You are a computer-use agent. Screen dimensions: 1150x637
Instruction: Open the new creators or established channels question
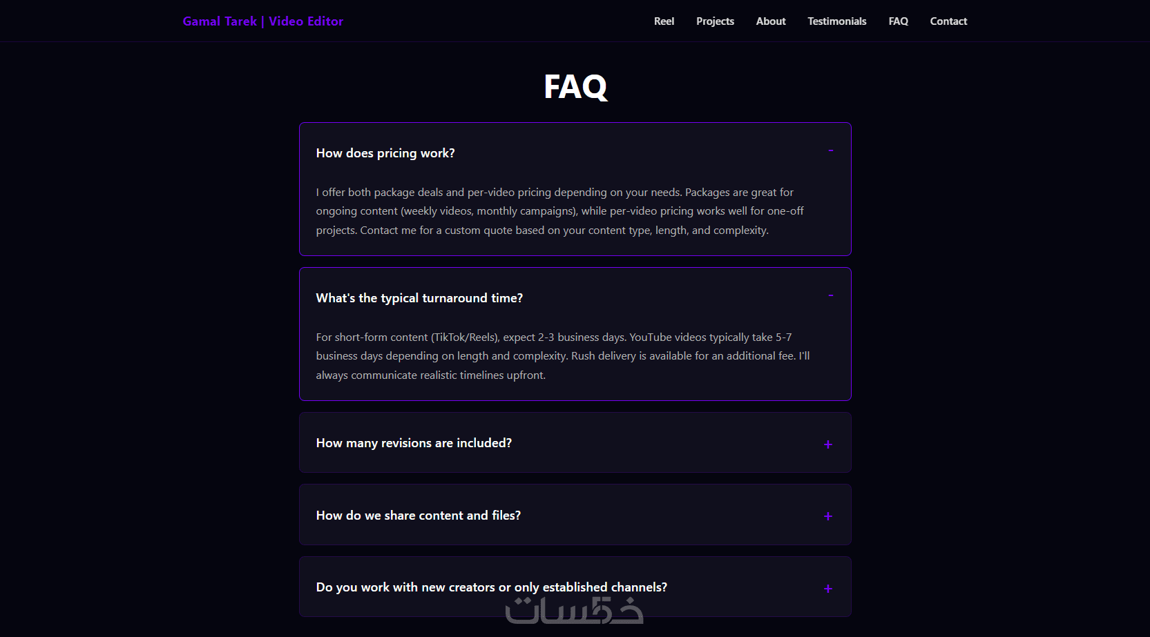491,587
